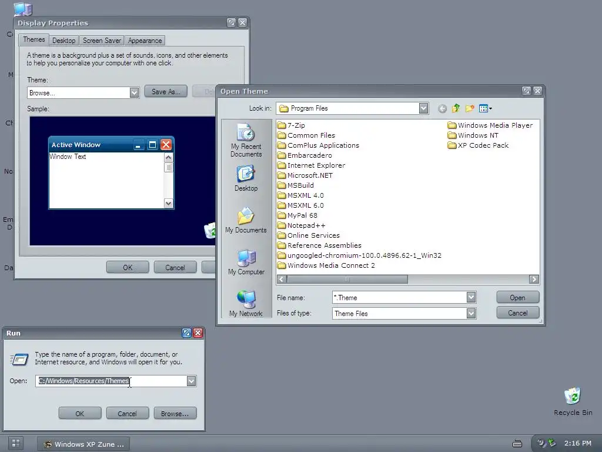Switch to the Desktop tab
Viewport: 602px width, 452px height.
tap(63, 41)
